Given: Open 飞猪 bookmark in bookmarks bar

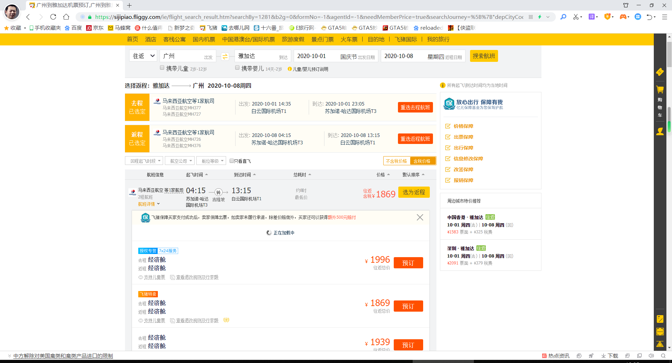Looking at the screenshot, I should click(x=209, y=28).
